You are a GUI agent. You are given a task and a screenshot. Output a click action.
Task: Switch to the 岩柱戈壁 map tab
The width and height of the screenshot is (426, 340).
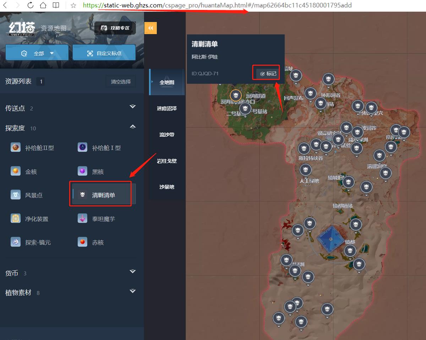(x=167, y=161)
